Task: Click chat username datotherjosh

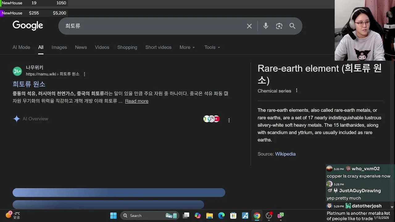Action: point(367,206)
